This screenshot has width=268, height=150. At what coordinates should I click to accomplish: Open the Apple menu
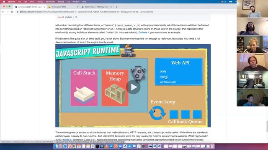(4, 2)
